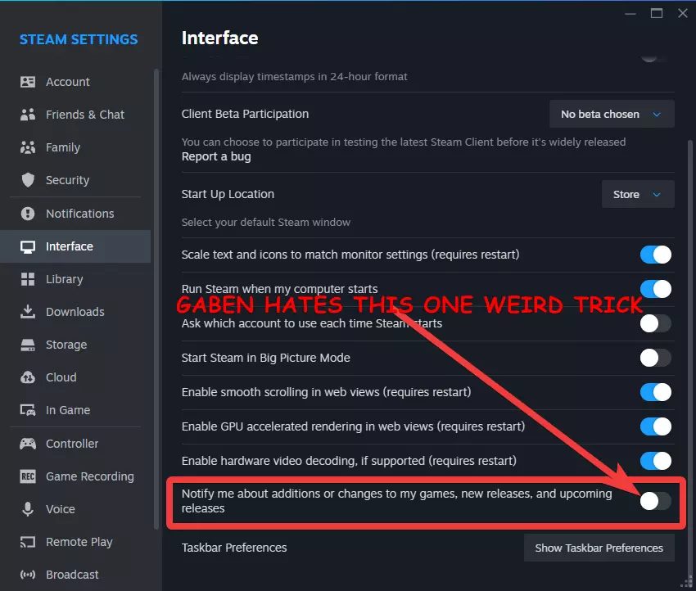This screenshot has height=591, width=696.
Task: Open In Game settings
Action: [75, 410]
